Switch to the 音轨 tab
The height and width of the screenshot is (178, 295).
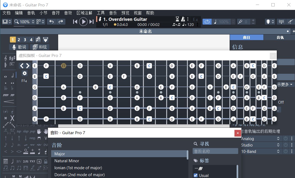point(280,37)
